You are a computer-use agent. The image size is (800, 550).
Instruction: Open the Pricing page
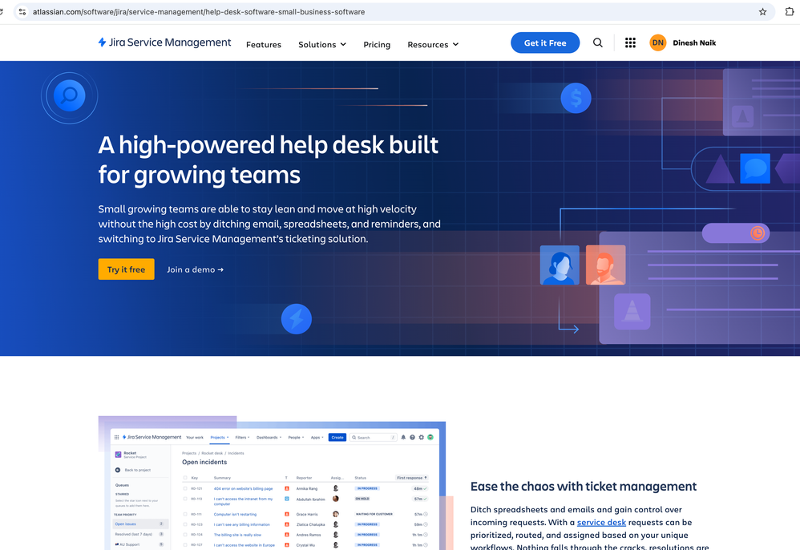[377, 44]
